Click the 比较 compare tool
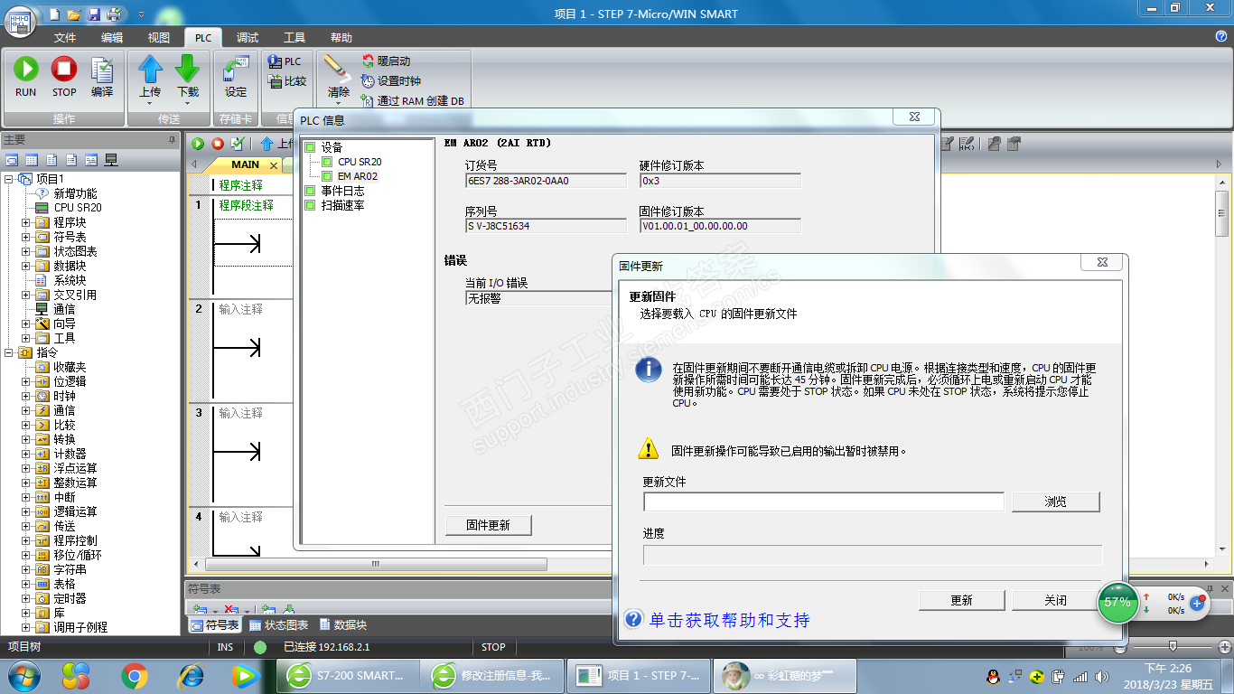The image size is (1234, 694). tap(287, 81)
